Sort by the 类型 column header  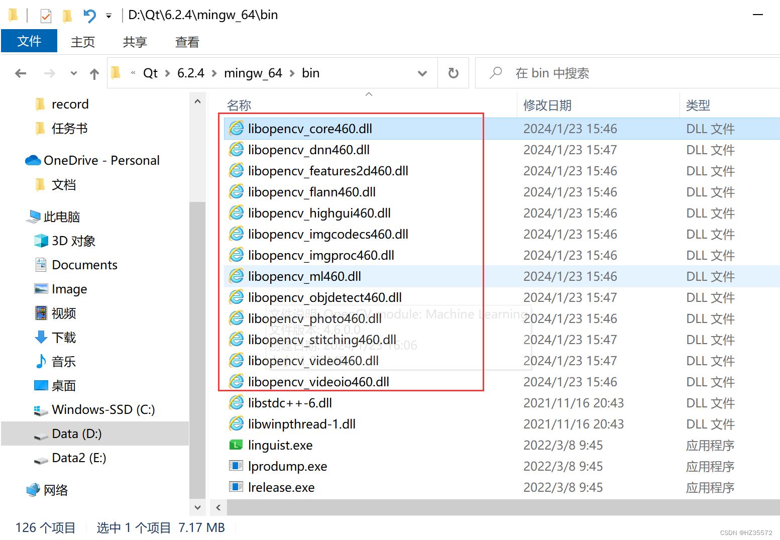coord(698,105)
